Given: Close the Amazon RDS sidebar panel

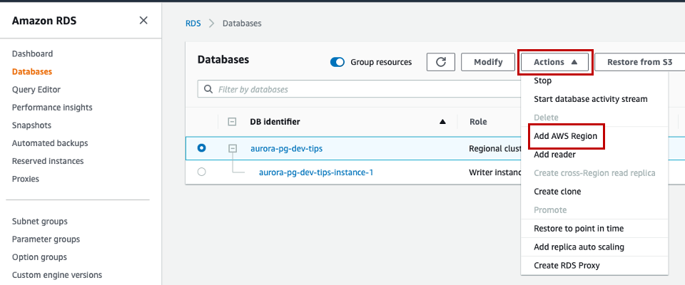Looking at the screenshot, I should coord(143,20).
